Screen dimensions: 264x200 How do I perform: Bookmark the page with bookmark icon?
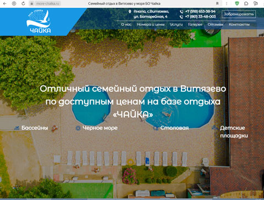coord(217,3)
